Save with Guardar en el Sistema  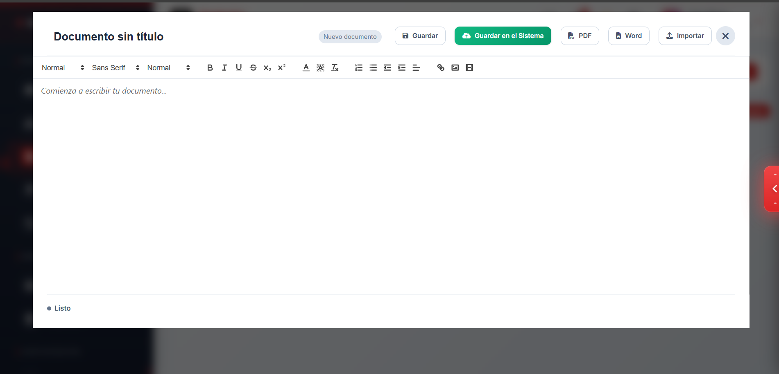coord(503,36)
